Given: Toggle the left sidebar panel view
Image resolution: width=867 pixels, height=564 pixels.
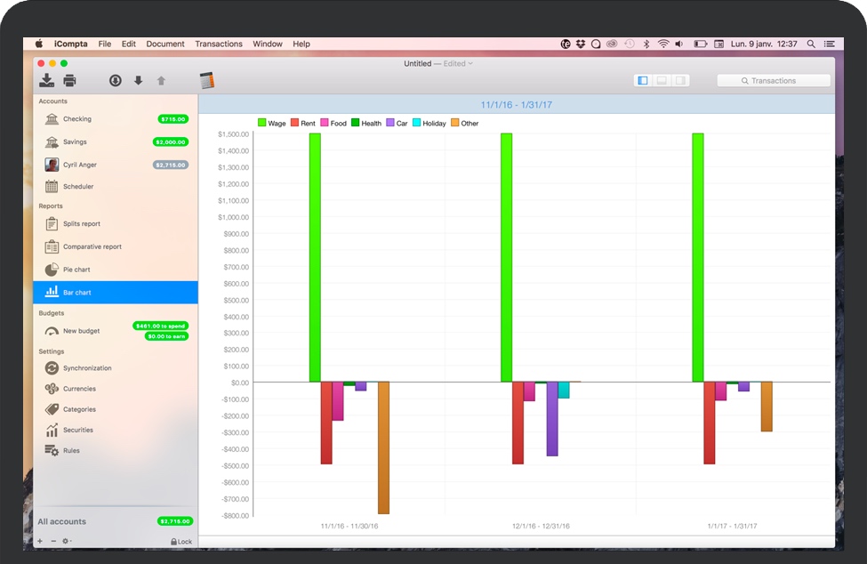Looking at the screenshot, I should click(x=643, y=81).
